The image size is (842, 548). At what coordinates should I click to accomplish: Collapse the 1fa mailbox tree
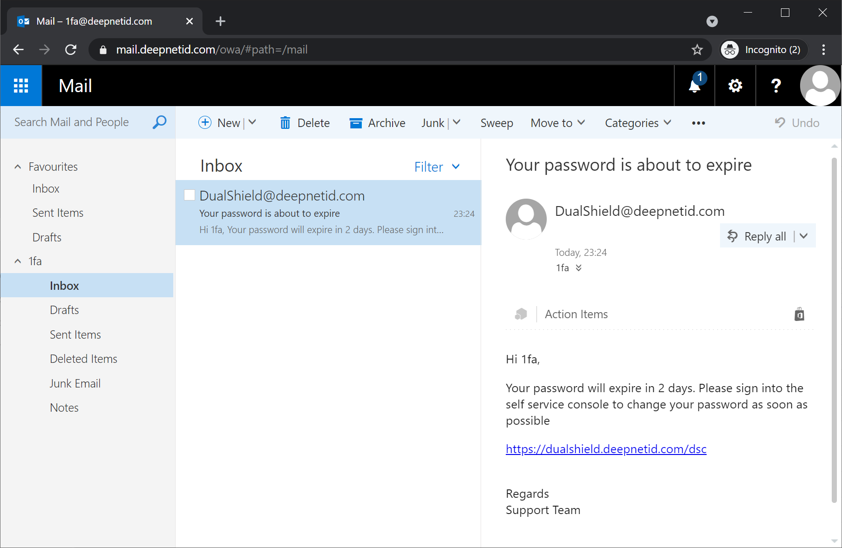[x=18, y=261]
